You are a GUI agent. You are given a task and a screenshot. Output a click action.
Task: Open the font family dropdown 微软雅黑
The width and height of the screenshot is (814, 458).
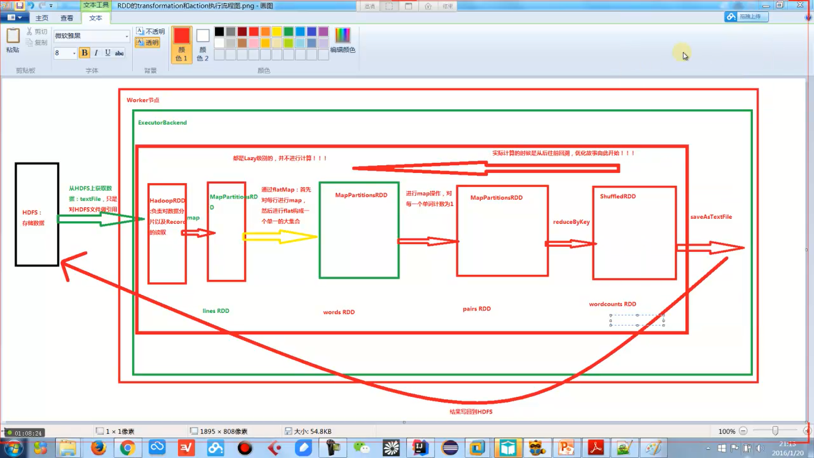(127, 36)
